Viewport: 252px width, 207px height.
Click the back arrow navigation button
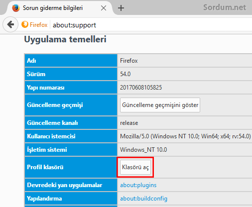10,24
